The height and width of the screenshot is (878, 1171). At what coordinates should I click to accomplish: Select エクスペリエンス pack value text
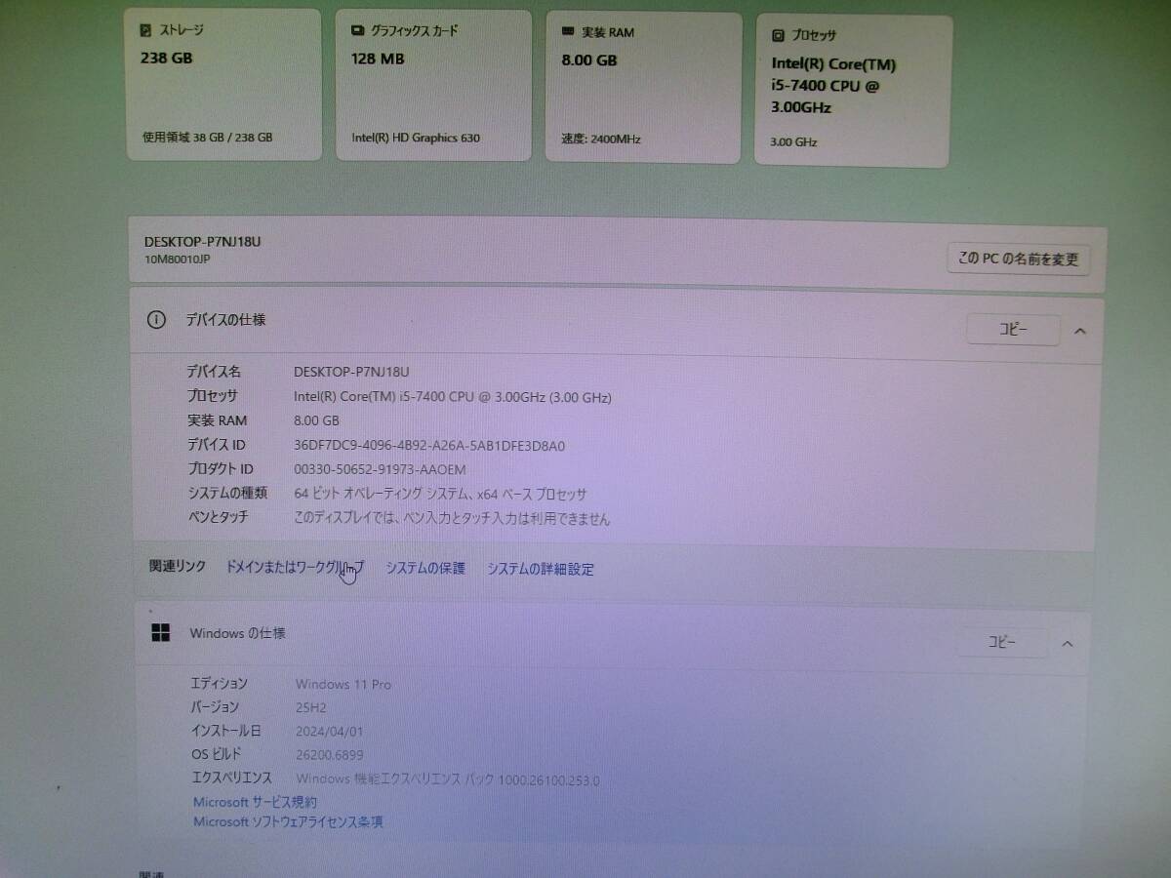(448, 778)
